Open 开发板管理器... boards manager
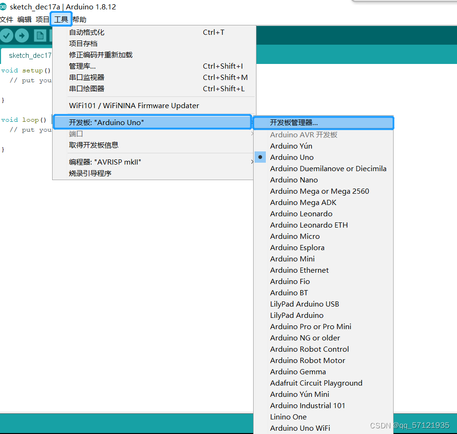Screen dimensions: 457x434 [x=324, y=123]
